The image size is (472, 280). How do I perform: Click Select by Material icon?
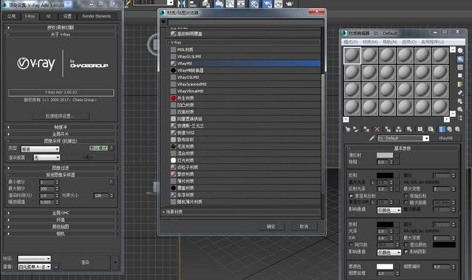pyautogui.click(x=460, y=109)
